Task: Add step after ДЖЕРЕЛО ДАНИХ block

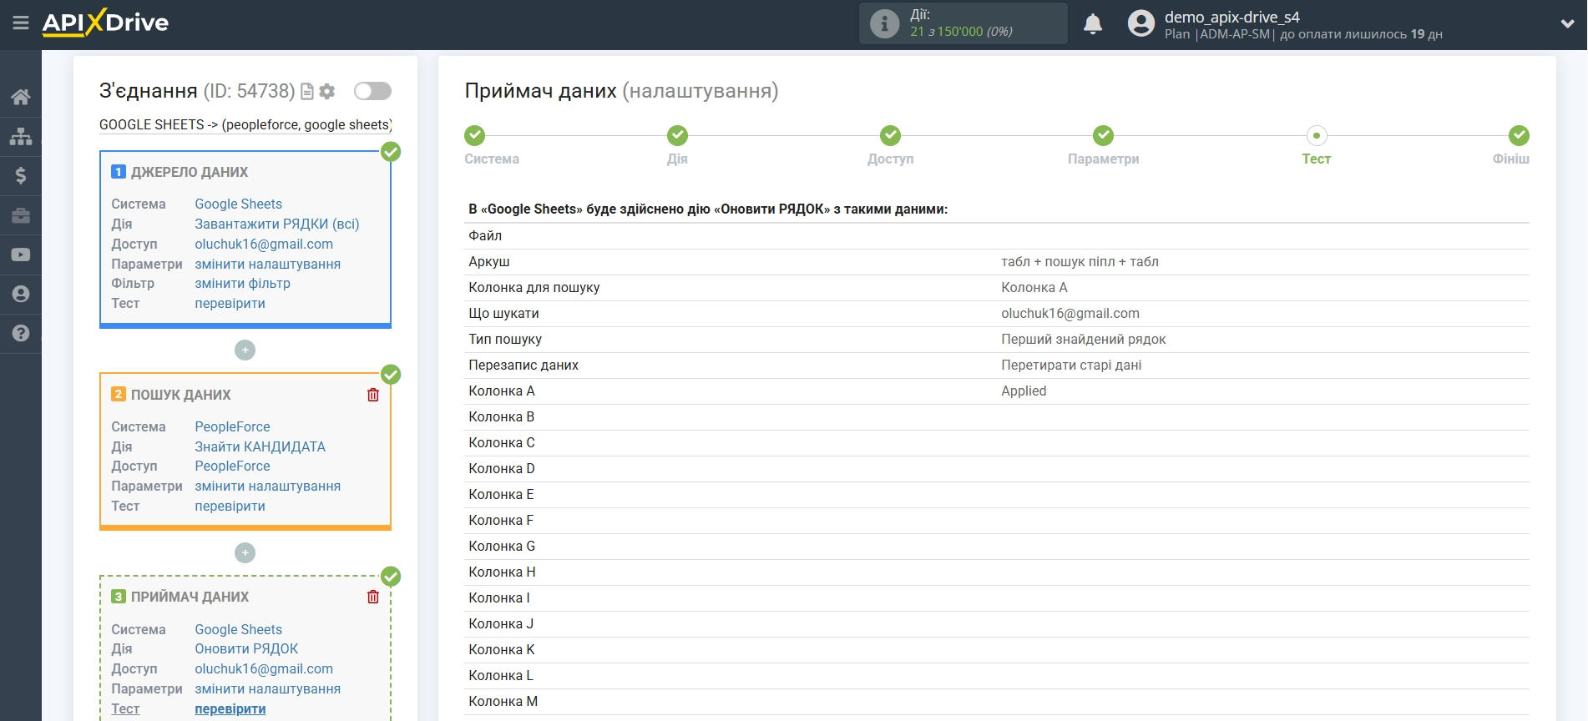Action: point(245,350)
